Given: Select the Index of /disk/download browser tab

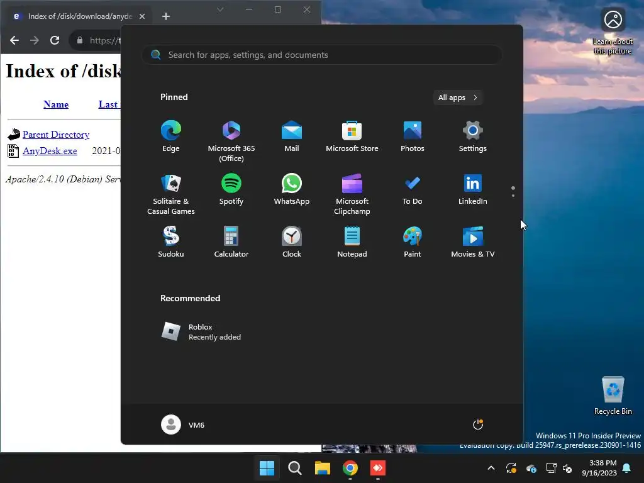Looking at the screenshot, I should 77,16.
